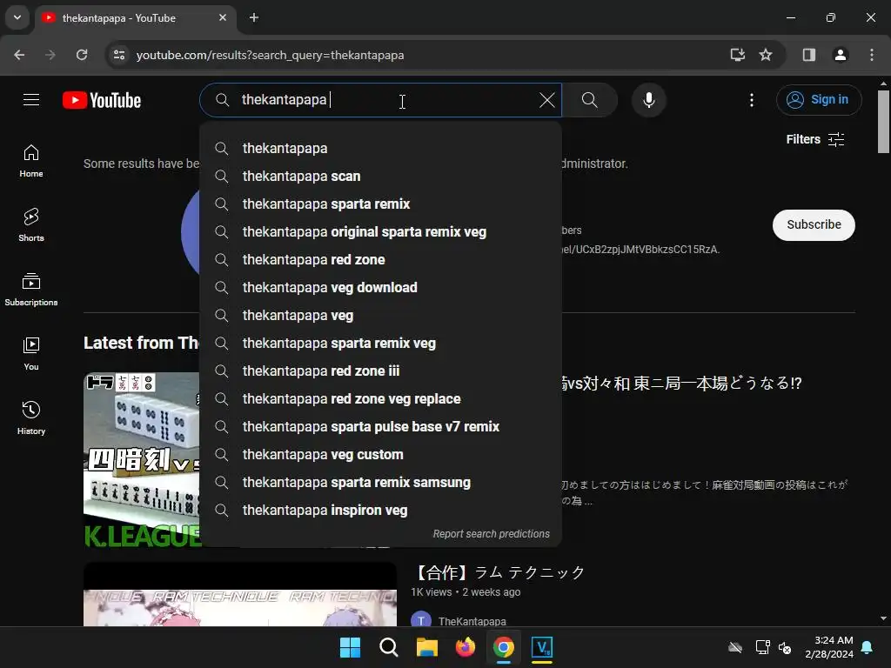Select suggestion "thekantapapa"
This screenshot has height=668, width=891.
pyautogui.click(x=380, y=148)
